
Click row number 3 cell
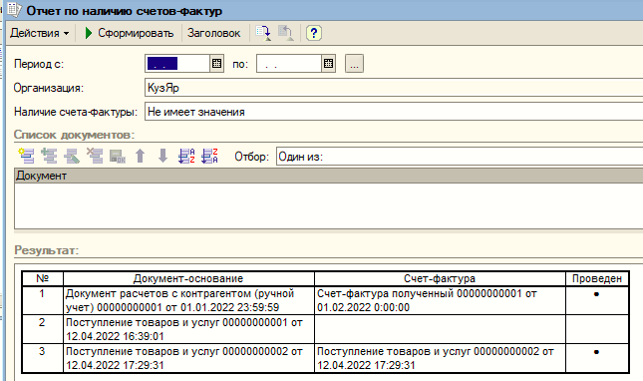pos(42,358)
